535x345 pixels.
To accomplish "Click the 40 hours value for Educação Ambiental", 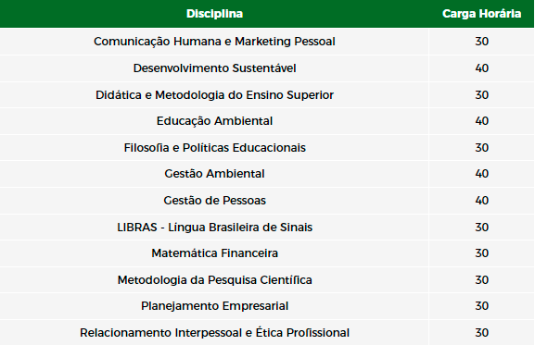I will pos(481,121).
